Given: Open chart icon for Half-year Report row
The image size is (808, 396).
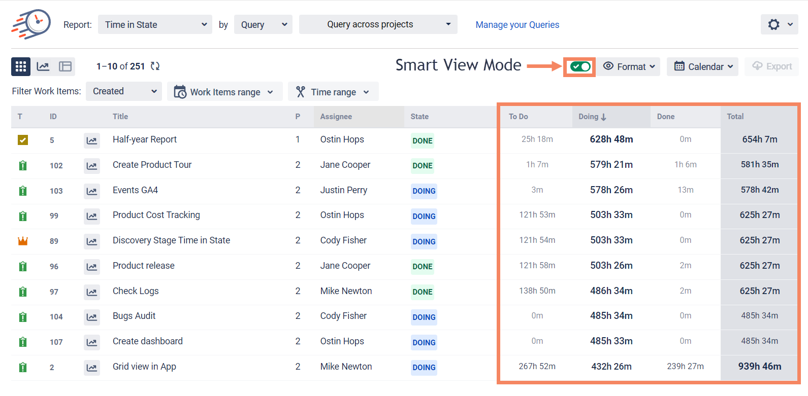Looking at the screenshot, I should pos(91,140).
